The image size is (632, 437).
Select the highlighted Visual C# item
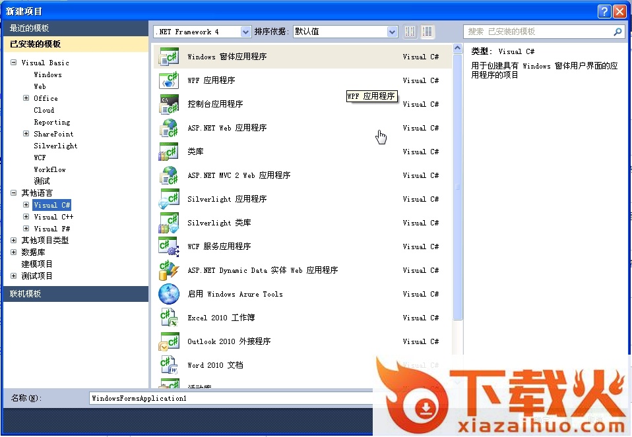[x=51, y=205]
